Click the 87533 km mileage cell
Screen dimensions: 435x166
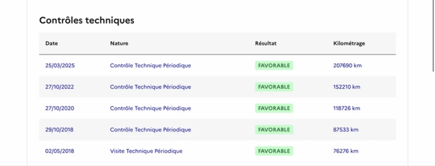(346, 130)
